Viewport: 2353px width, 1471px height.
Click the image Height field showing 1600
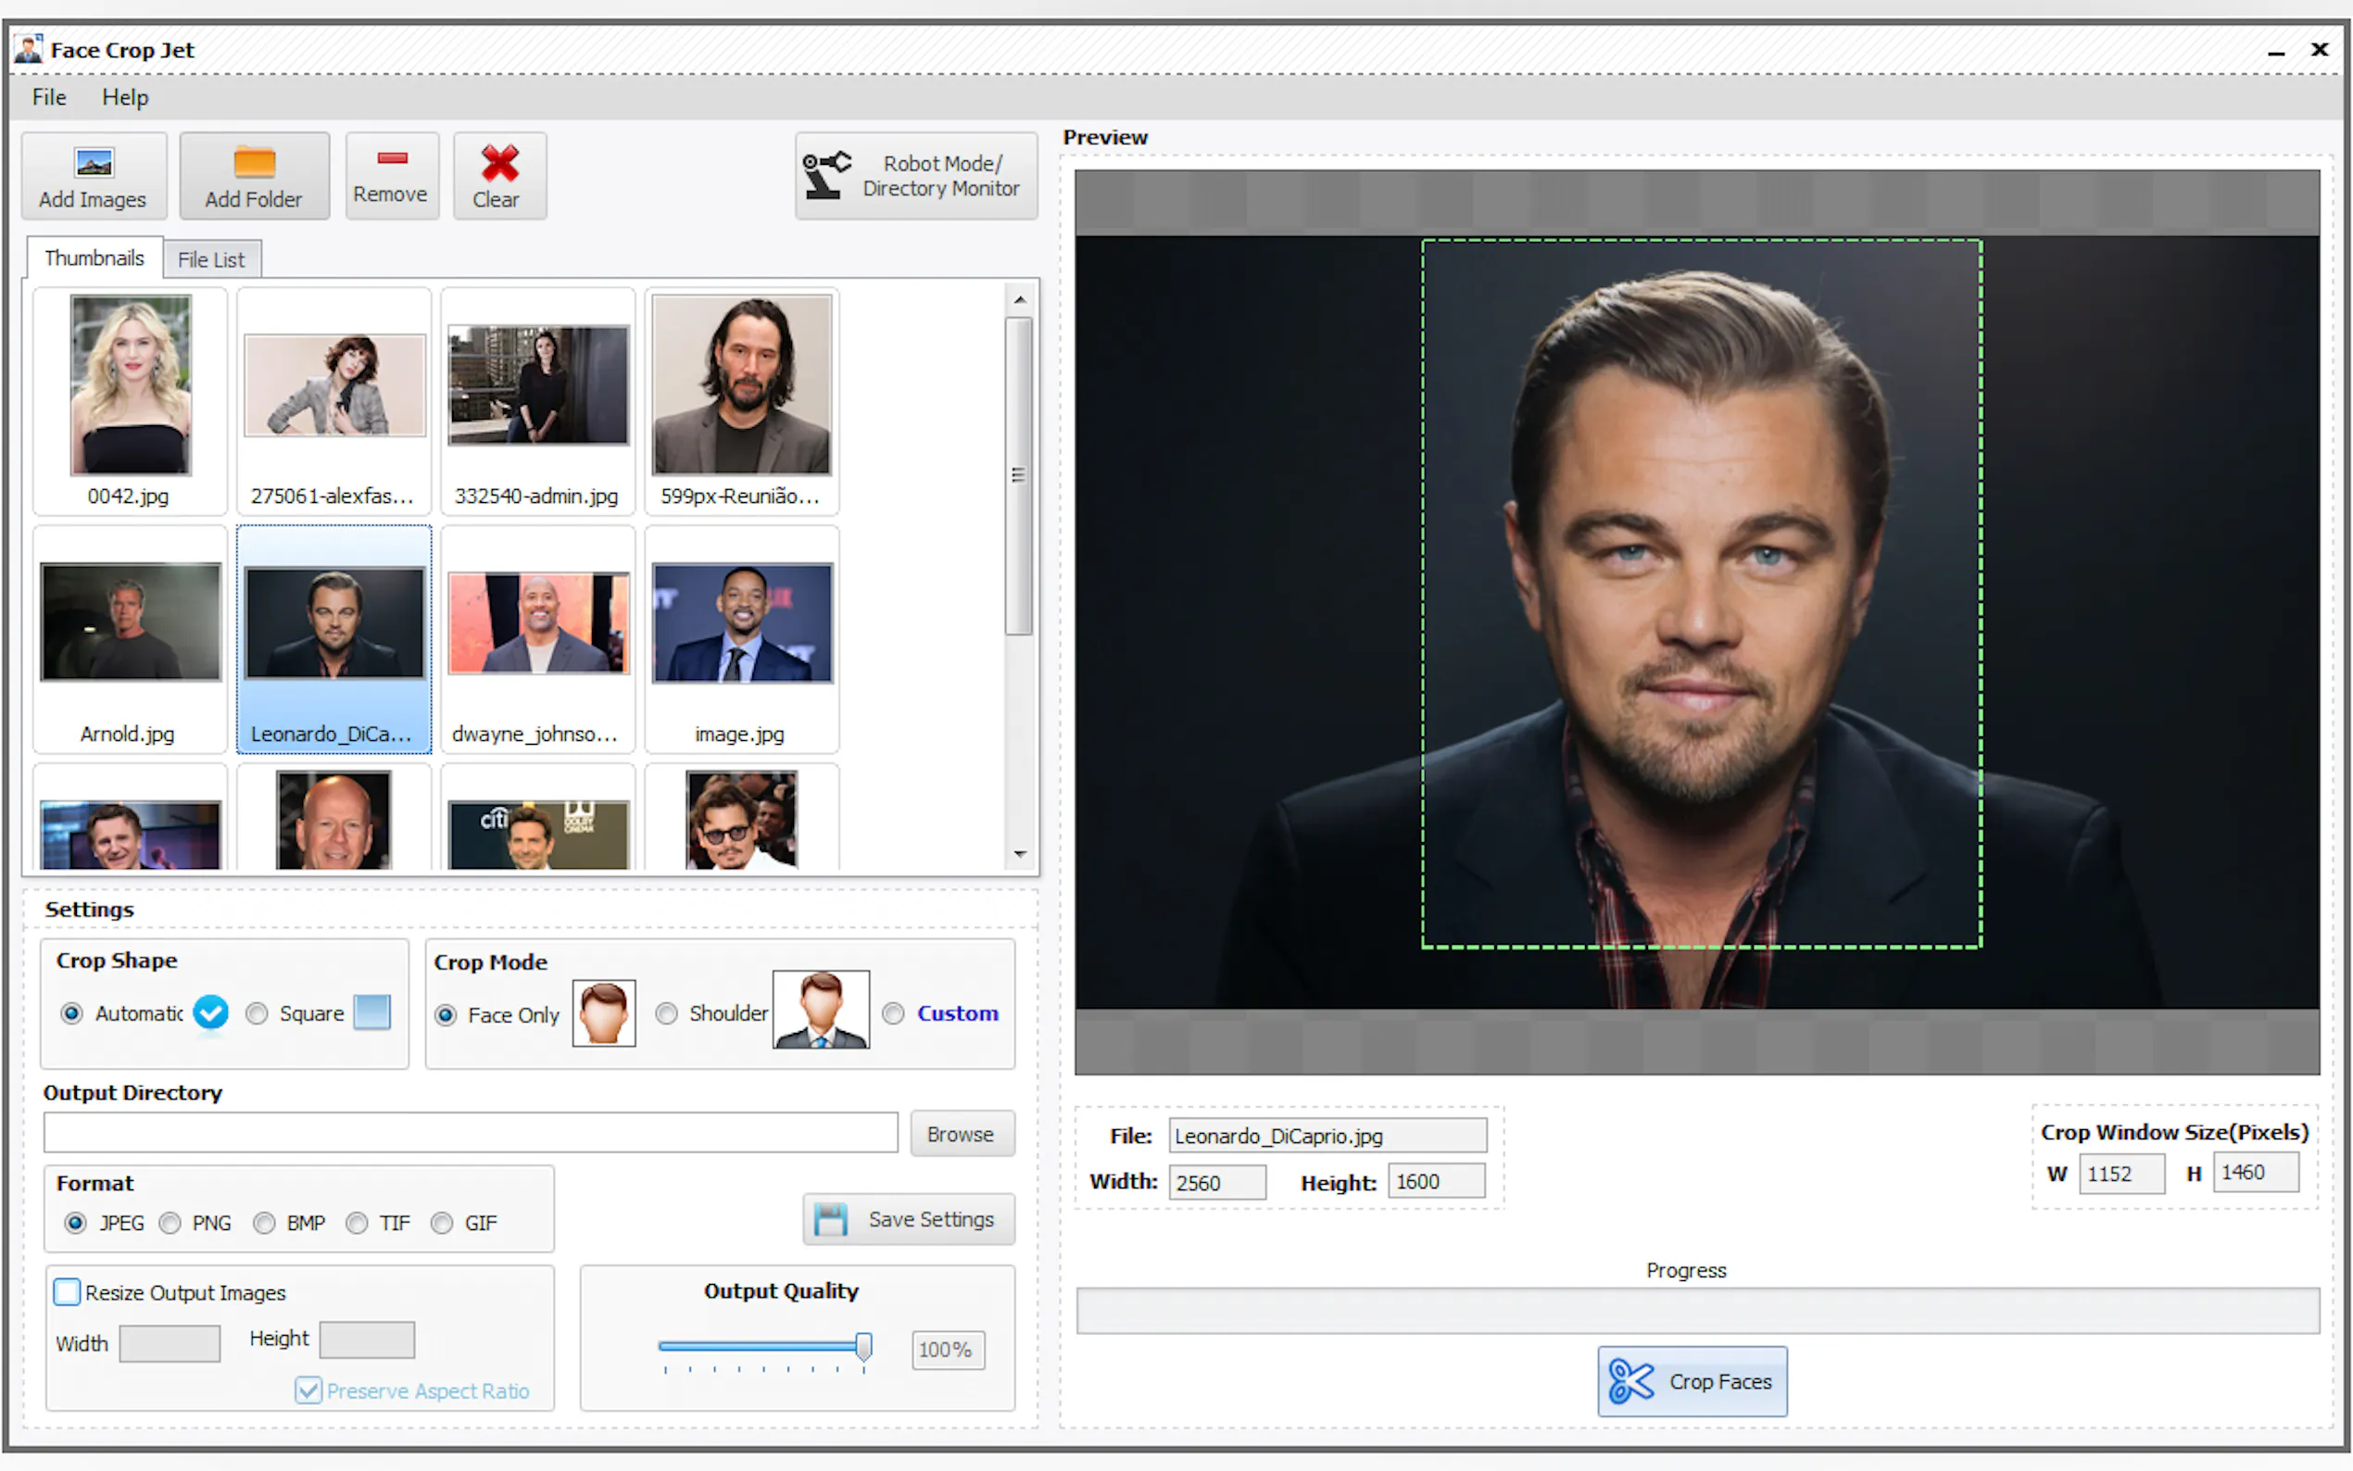click(1436, 1181)
